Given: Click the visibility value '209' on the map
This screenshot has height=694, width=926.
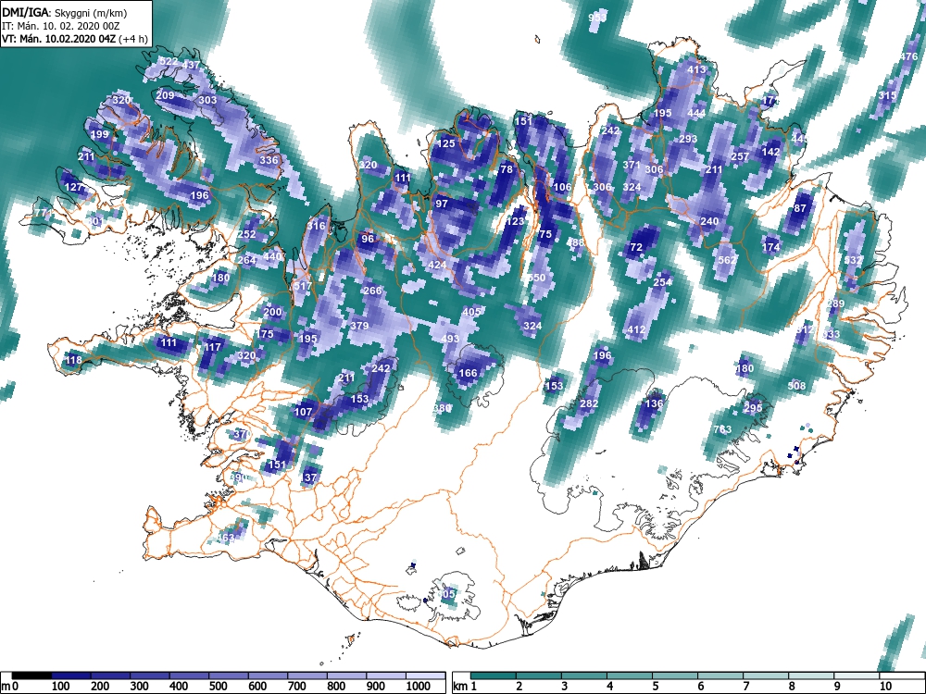Looking at the screenshot, I should coord(166,95).
